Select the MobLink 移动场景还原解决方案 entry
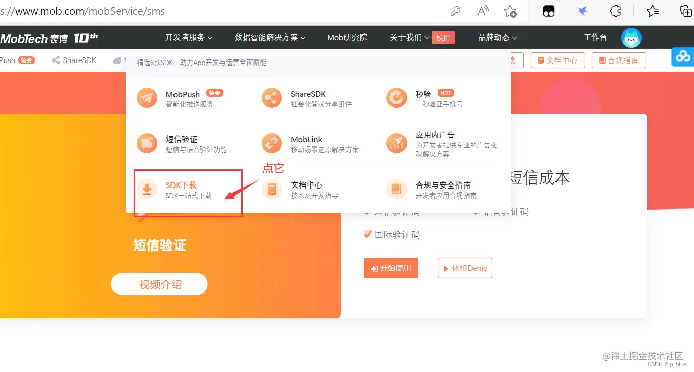This screenshot has height=372, width=694. click(311, 144)
